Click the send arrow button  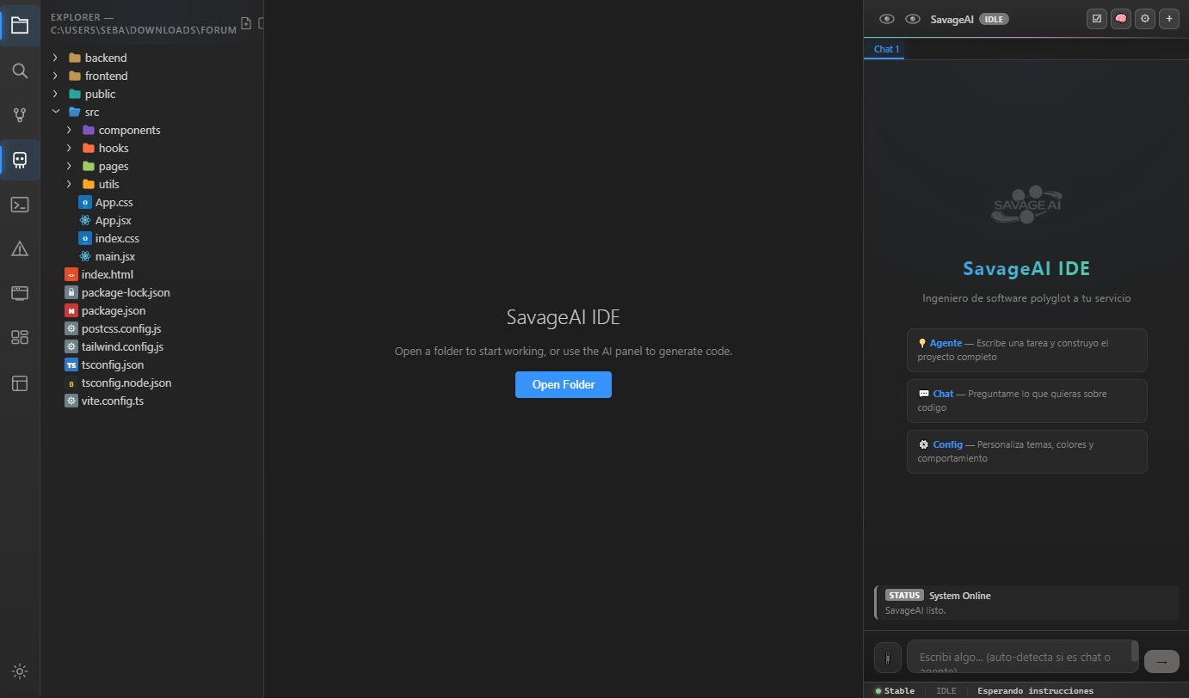click(x=1161, y=661)
